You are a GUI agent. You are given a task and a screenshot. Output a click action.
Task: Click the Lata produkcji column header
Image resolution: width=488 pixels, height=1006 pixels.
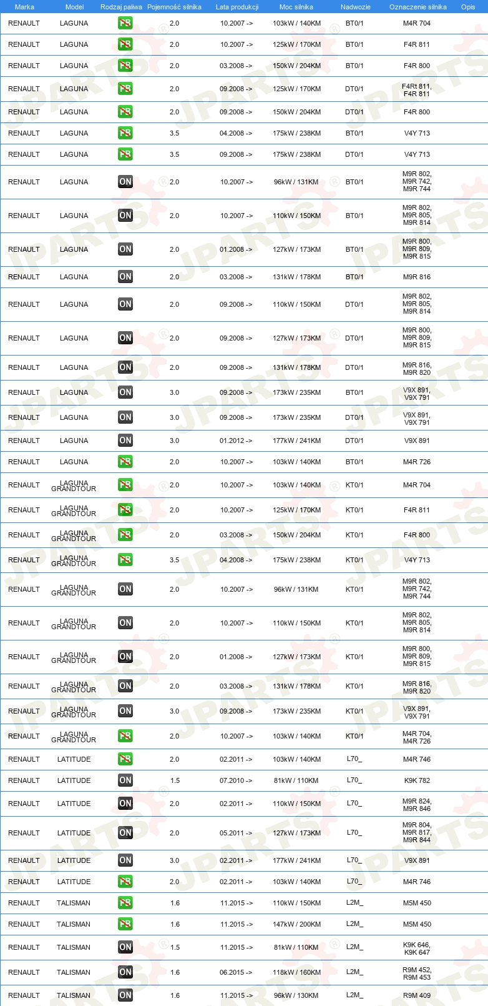(237, 7)
